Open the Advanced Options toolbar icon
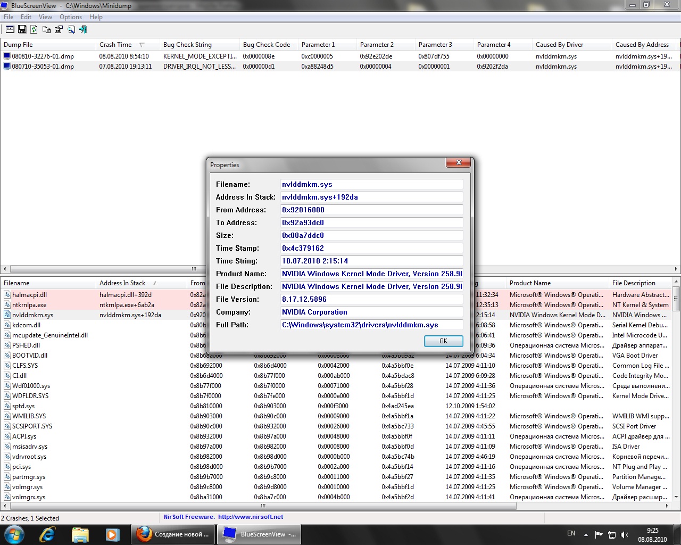 tap(10, 29)
